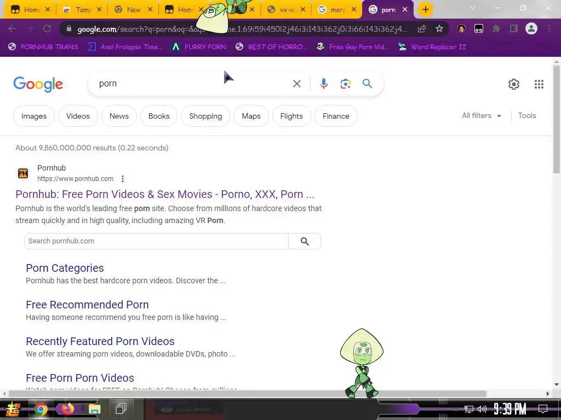Image resolution: width=561 pixels, height=420 pixels.
Task: Filter results by News
Action: 119,116
